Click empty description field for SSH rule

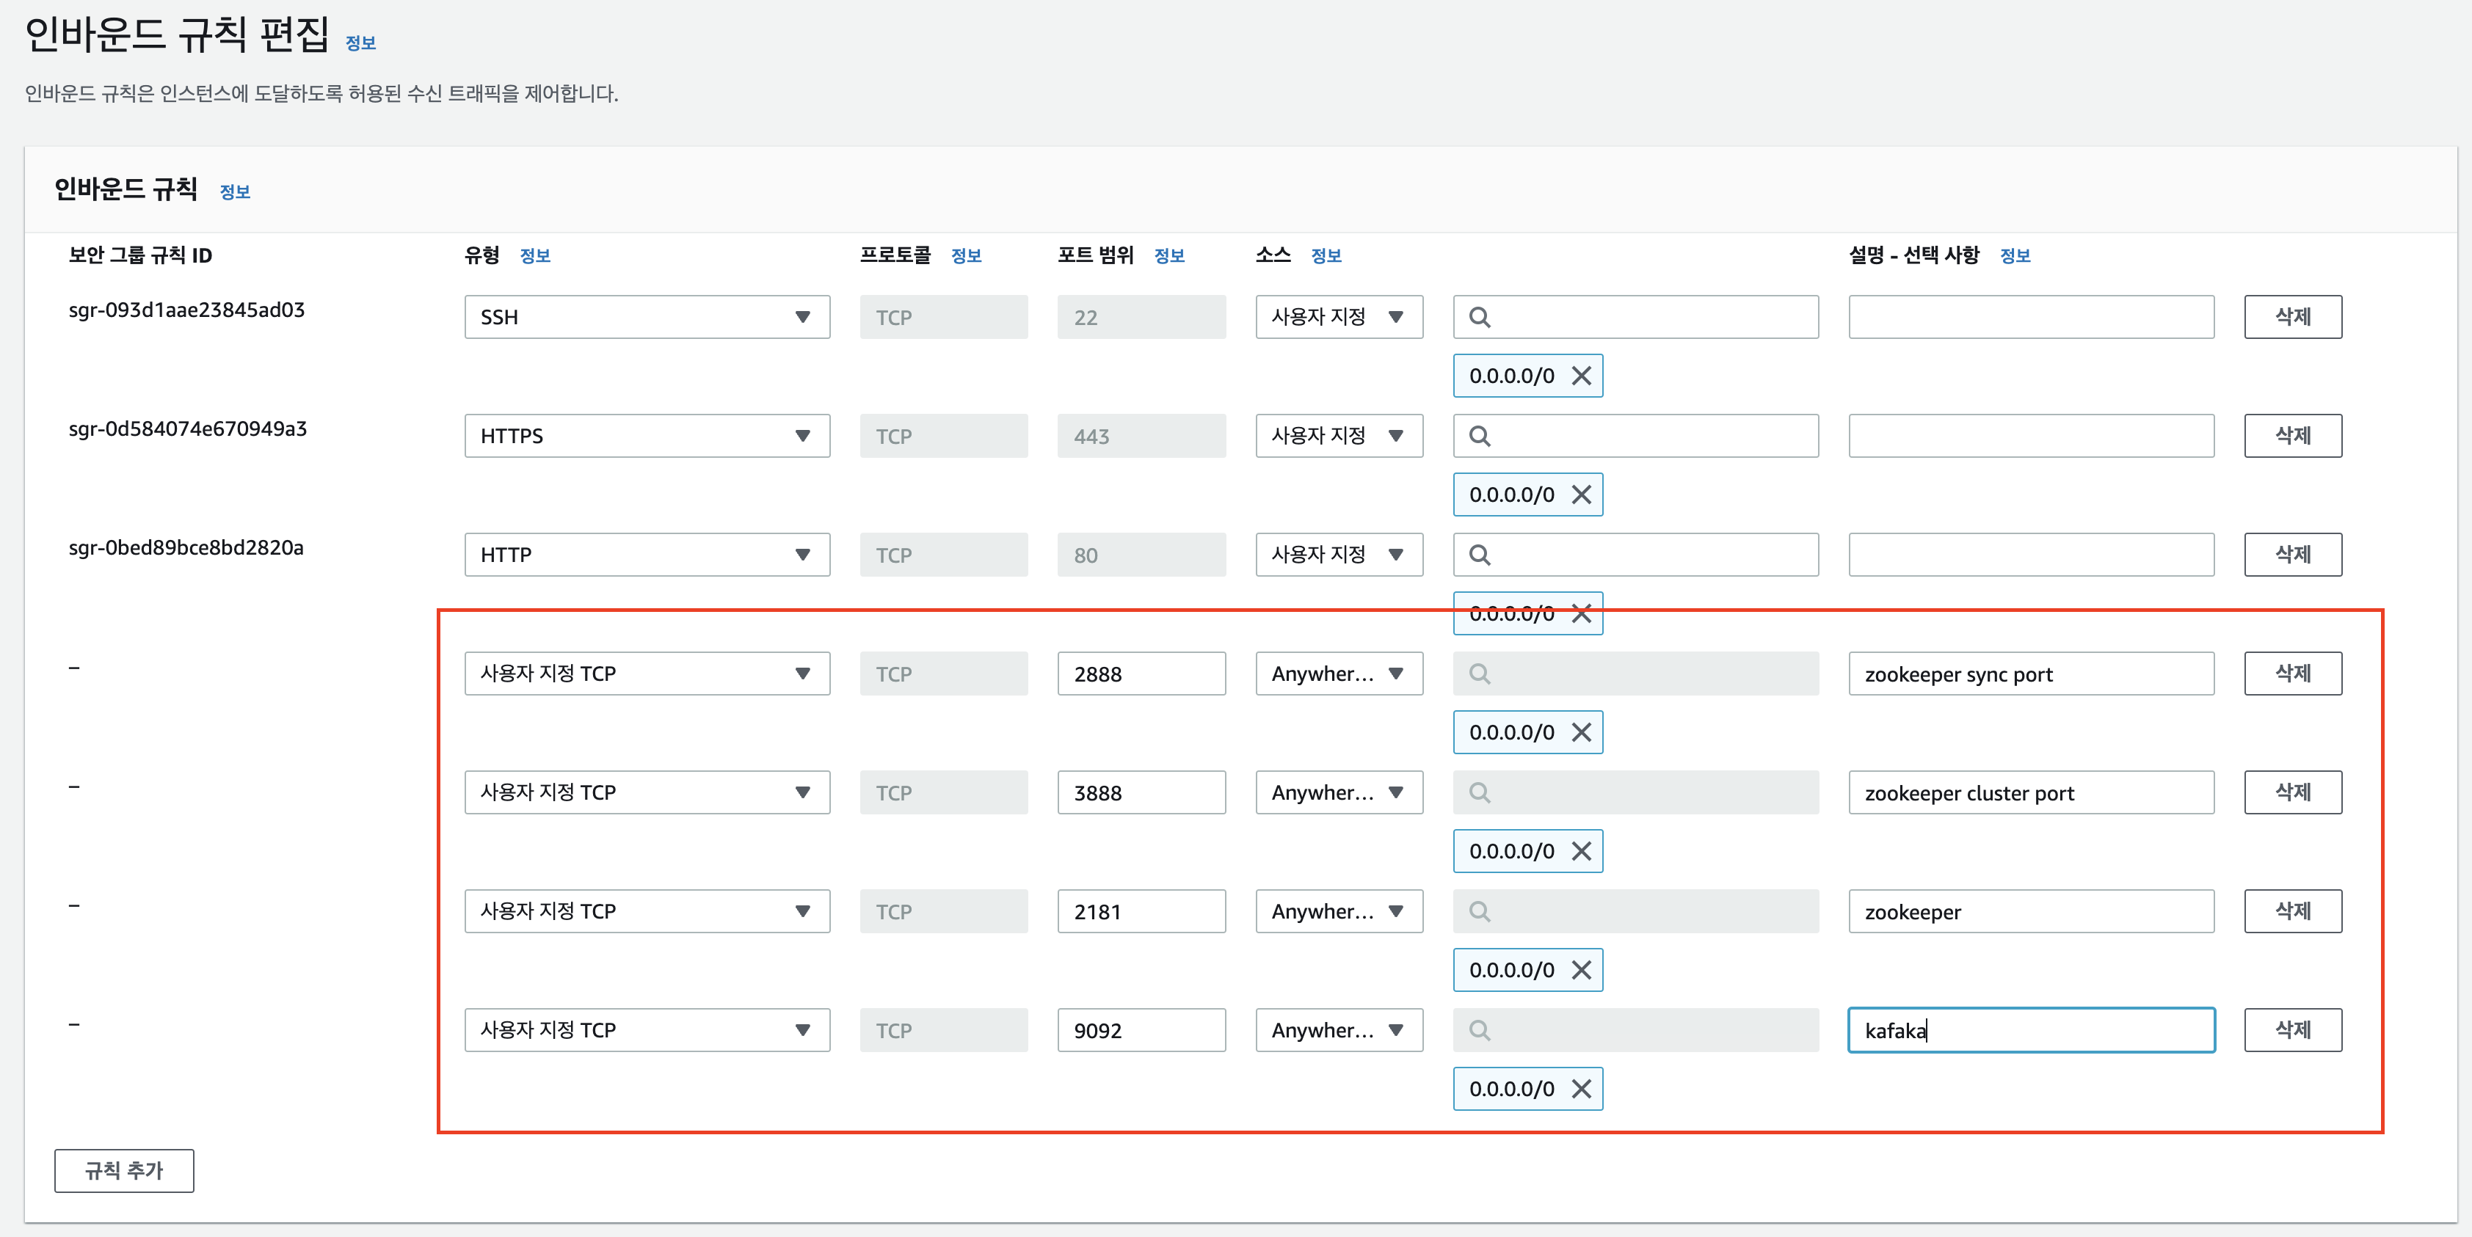click(2031, 318)
